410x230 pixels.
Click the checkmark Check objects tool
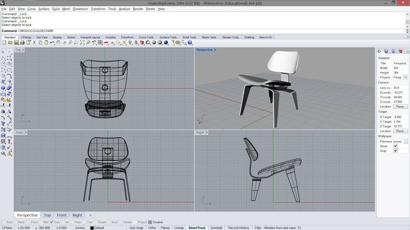pyautogui.click(x=9, y=148)
